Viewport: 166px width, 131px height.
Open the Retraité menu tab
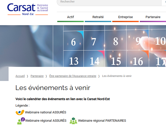[98, 17]
